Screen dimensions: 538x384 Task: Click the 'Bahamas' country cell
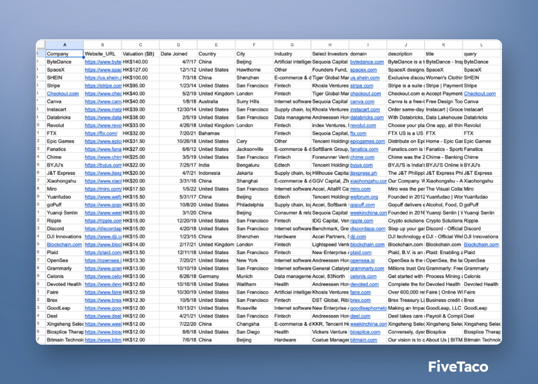216,133
